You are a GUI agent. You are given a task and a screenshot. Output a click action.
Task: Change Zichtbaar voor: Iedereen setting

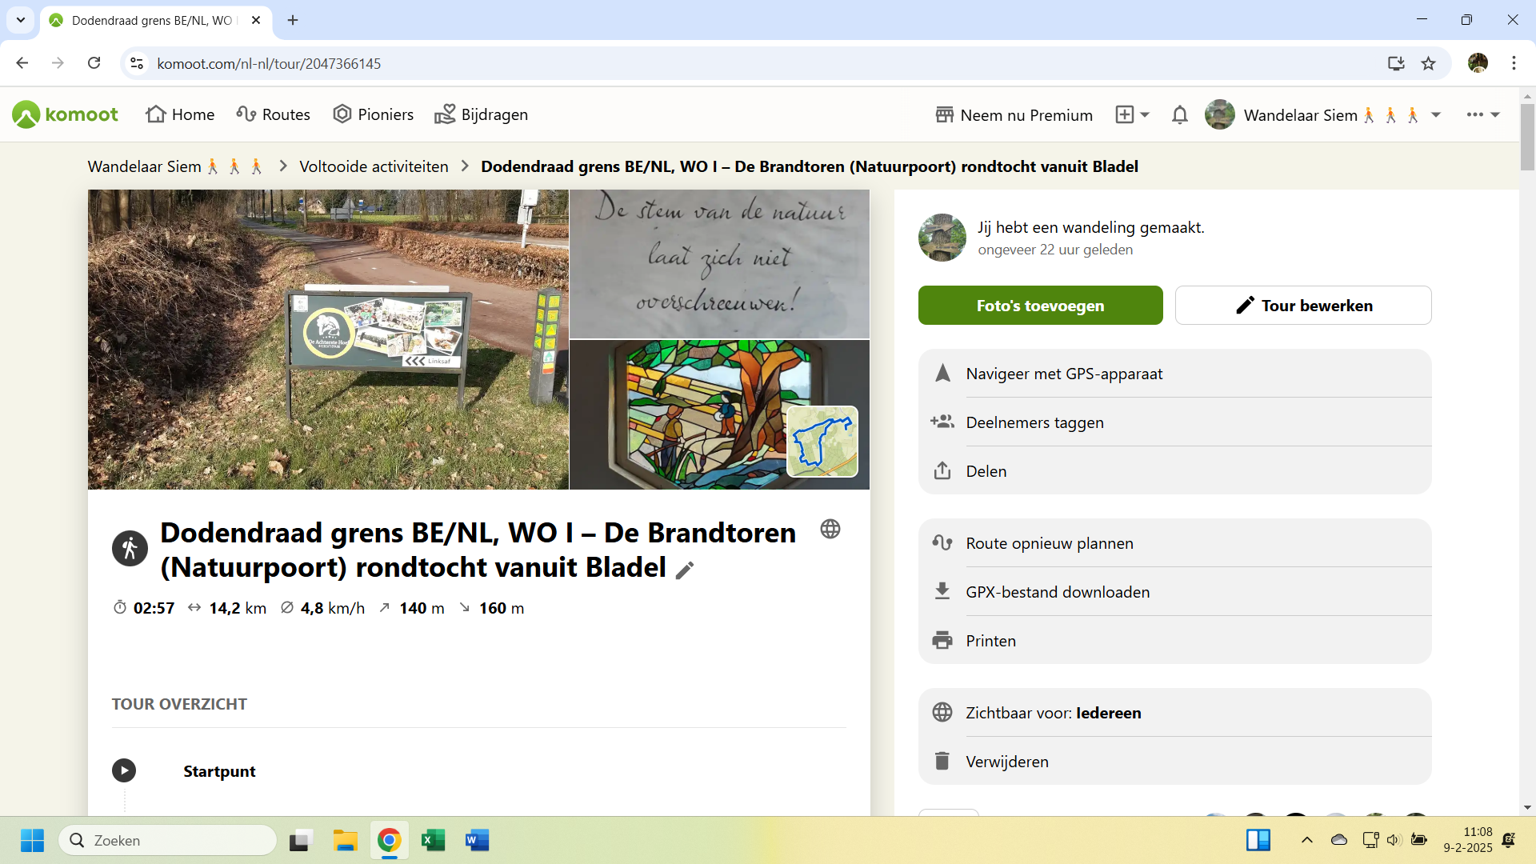click(x=1053, y=713)
